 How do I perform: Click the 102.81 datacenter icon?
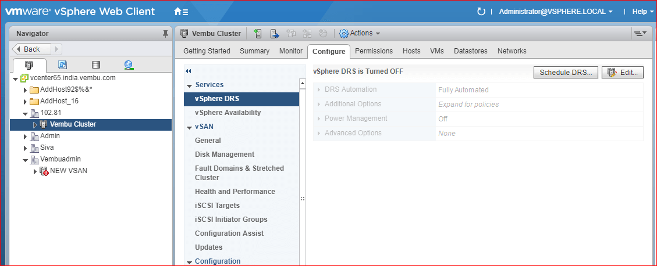tap(35, 113)
